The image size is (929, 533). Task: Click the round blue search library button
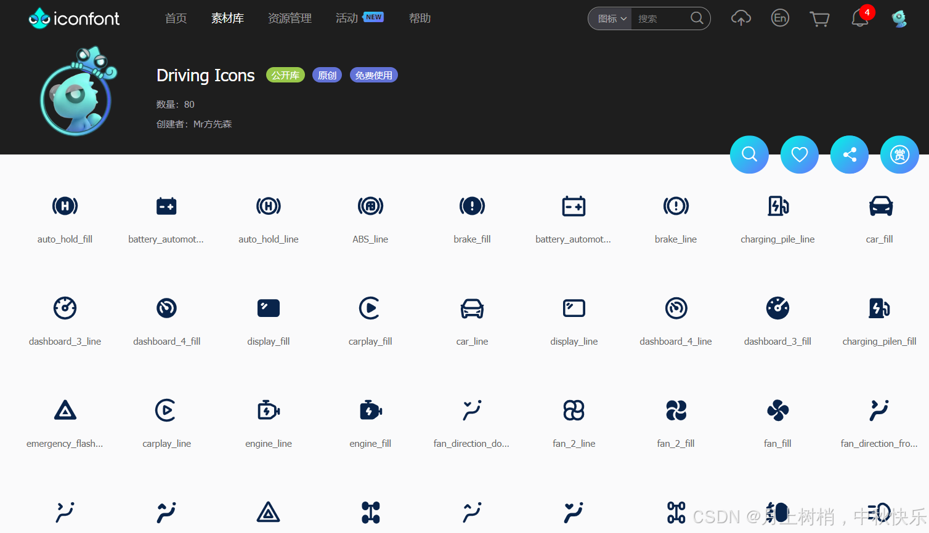click(x=749, y=154)
